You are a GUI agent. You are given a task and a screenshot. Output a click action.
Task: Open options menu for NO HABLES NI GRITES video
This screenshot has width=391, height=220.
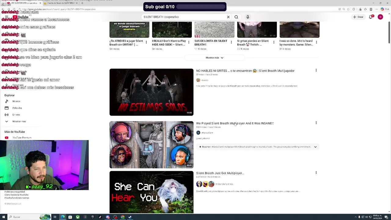point(316,70)
